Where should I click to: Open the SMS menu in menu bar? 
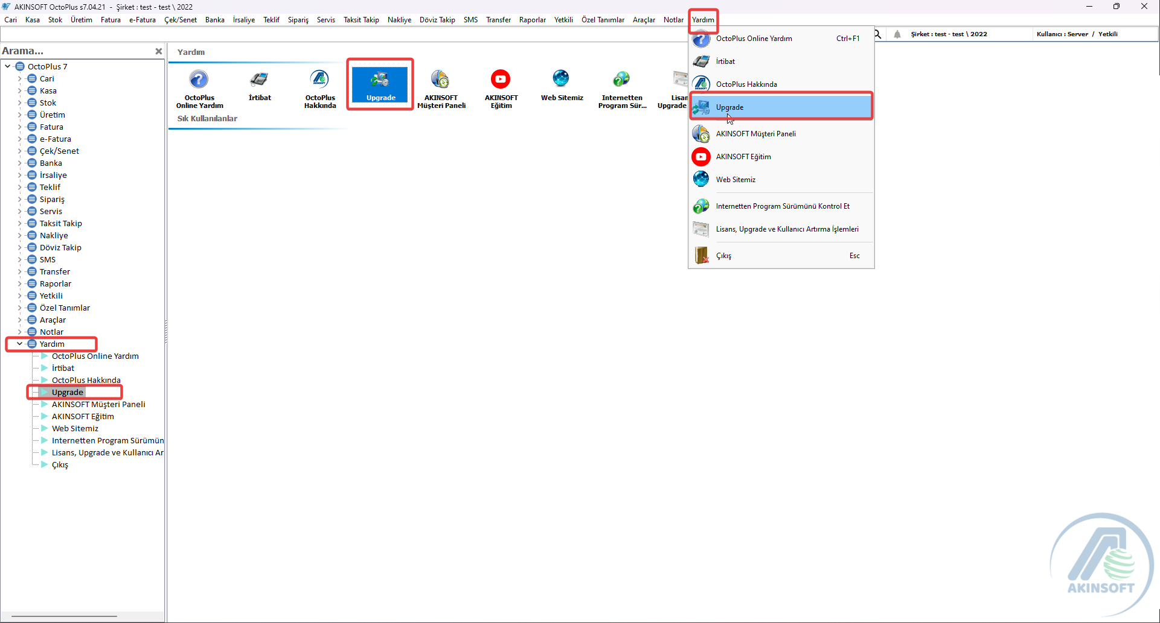coord(470,20)
